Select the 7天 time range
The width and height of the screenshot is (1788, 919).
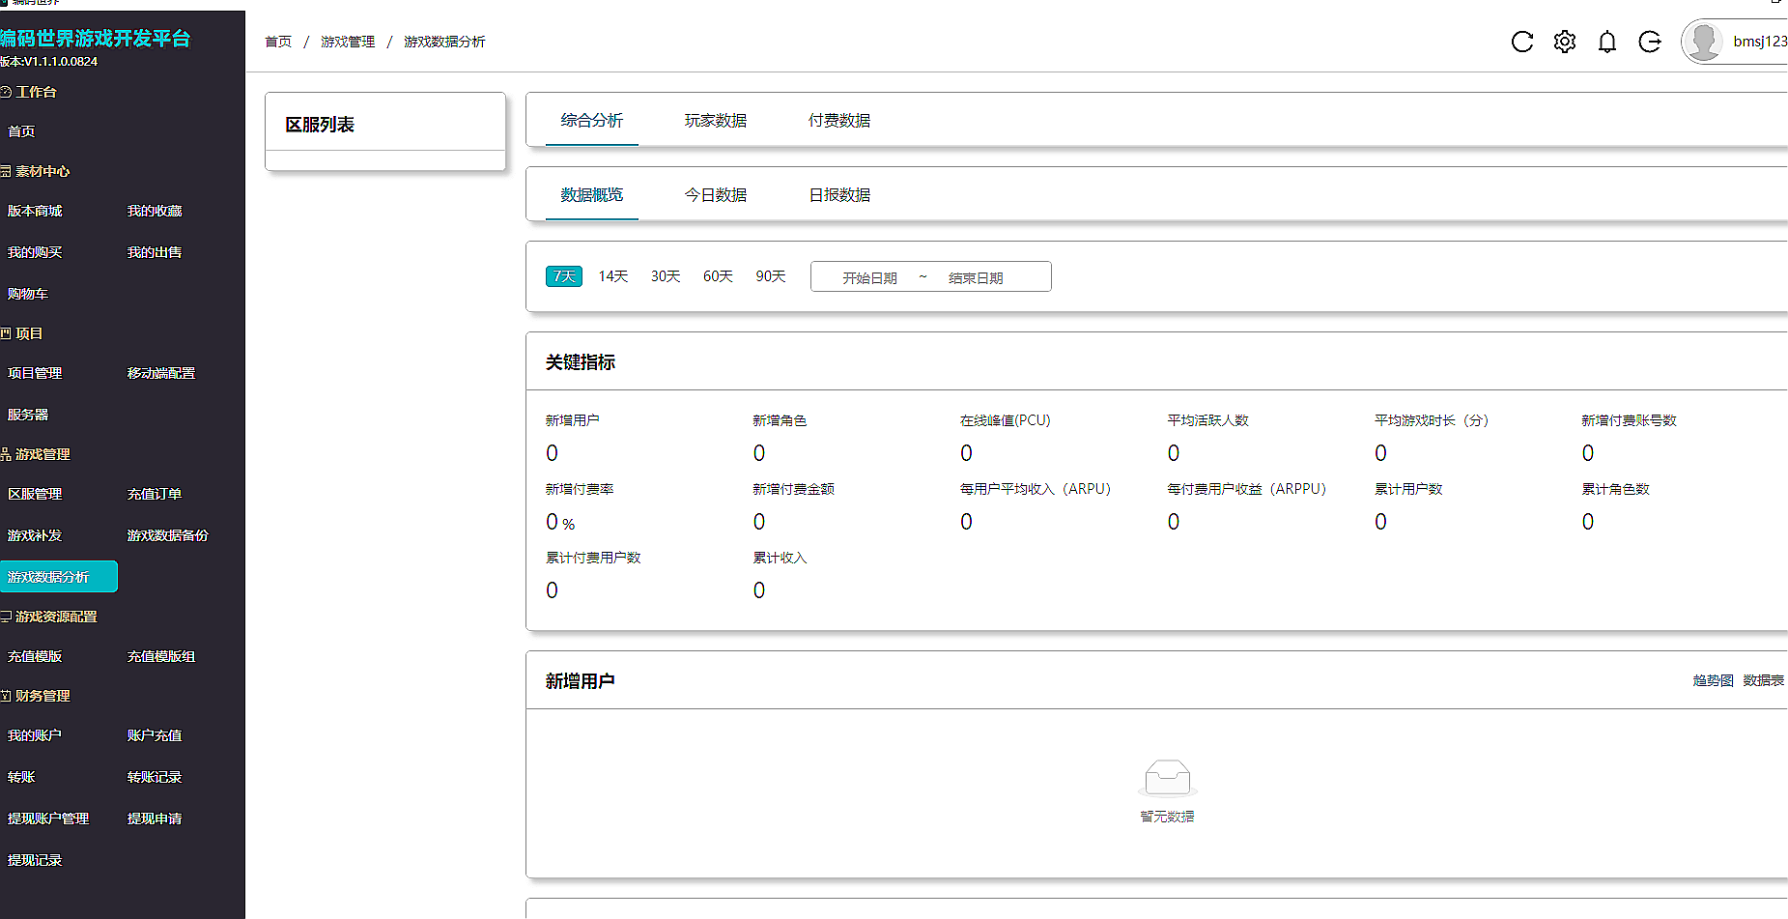coord(564,276)
